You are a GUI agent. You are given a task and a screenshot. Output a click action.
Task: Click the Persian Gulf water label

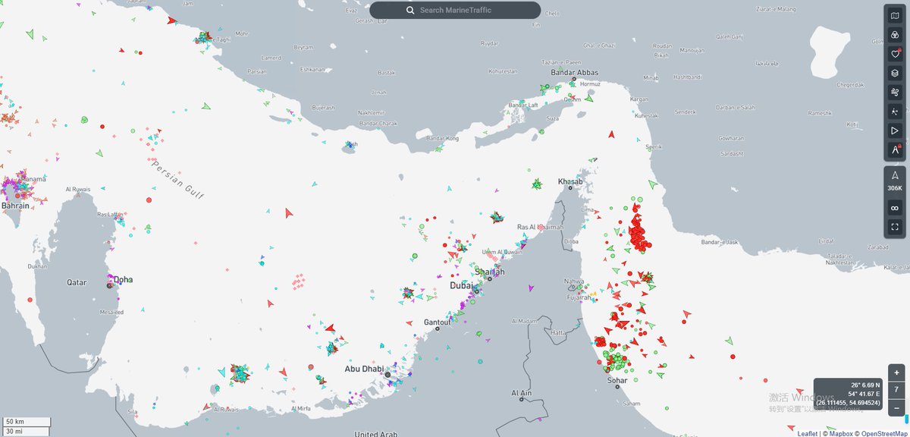(x=180, y=181)
